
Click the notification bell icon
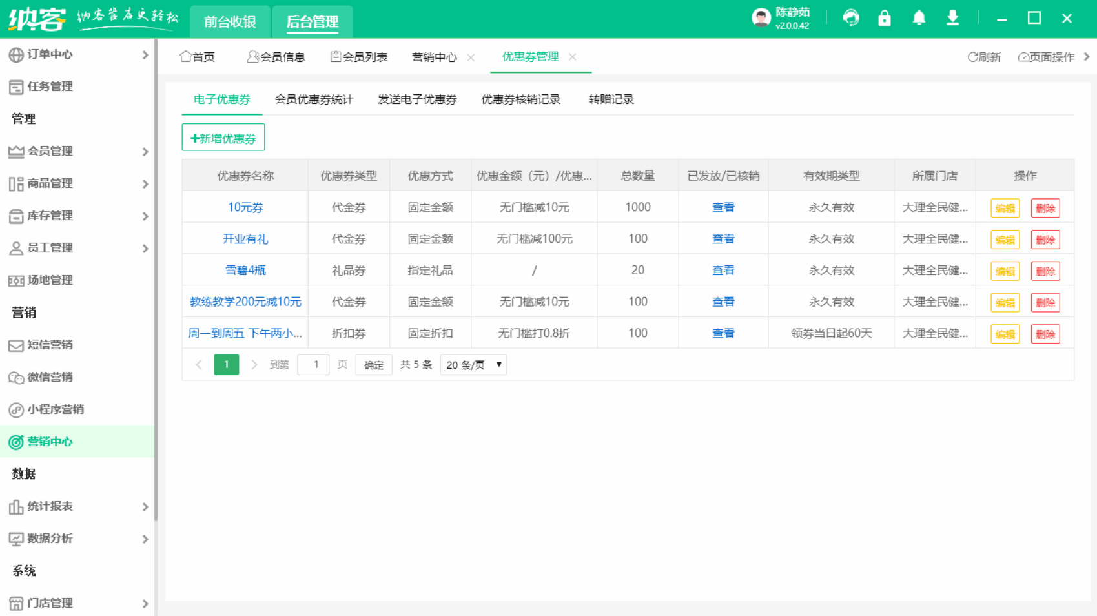(919, 18)
